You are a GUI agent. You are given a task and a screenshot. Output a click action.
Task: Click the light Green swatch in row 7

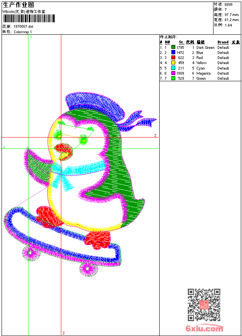(x=173, y=78)
